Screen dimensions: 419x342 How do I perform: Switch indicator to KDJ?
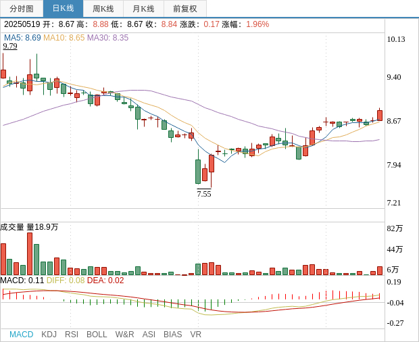click(49, 335)
